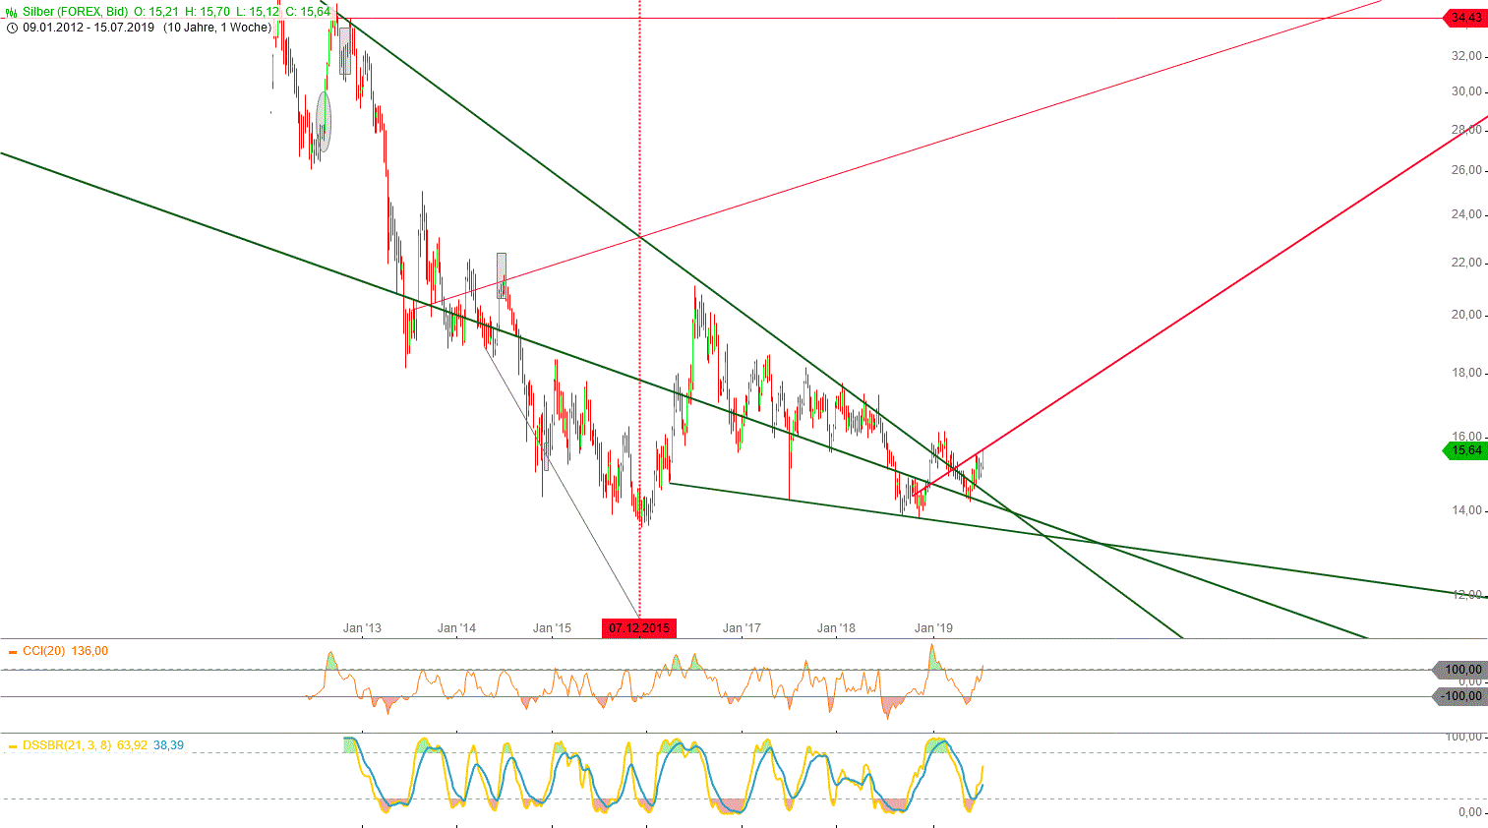
Task: Click the Jan '15 time axis label
Action: pyautogui.click(x=552, y=628)
